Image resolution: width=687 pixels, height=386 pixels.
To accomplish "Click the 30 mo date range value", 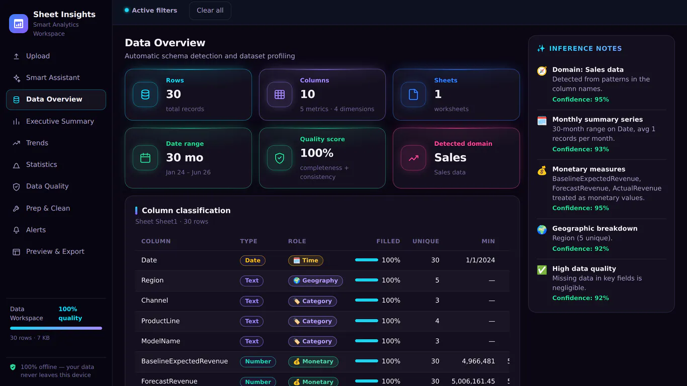I will tap(185, 158).
